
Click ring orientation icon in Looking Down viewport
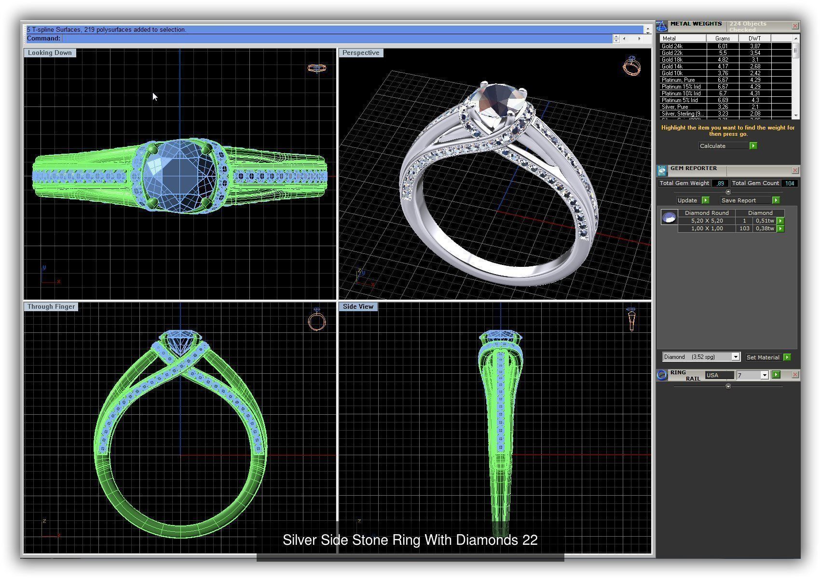pos(317,68)
